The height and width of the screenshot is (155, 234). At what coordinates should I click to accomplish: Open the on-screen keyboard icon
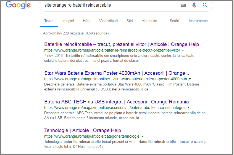(183, 5)
